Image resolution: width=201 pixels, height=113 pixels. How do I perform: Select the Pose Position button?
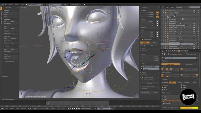coord(171,64)
